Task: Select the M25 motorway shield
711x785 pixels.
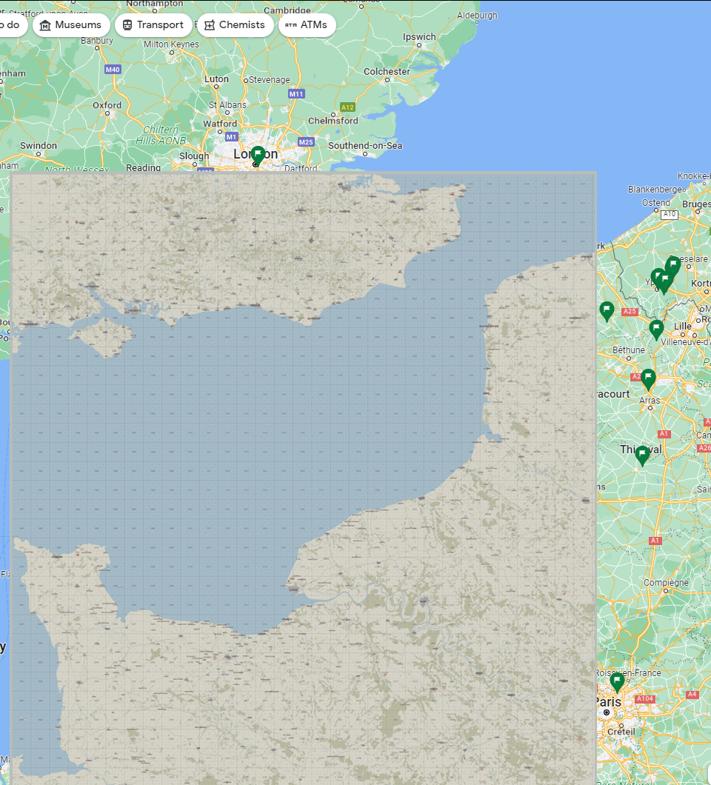Action: [306, 141]
